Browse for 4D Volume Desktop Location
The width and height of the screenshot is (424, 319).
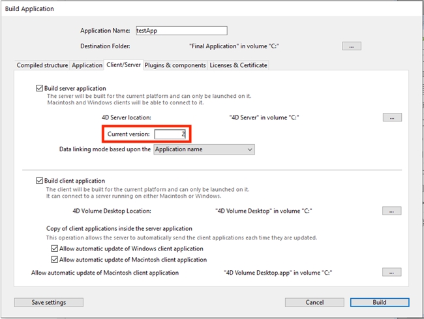tap(391, 211)
